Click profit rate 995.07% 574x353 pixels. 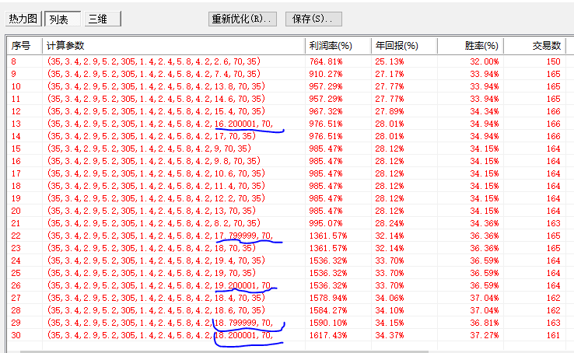point(326,223)
